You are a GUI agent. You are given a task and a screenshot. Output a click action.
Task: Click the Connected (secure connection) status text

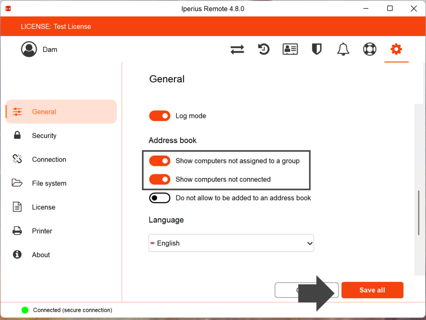tap(72, 310)
